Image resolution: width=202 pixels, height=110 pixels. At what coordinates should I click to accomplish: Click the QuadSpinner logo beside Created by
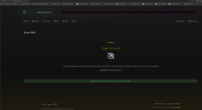click(49, 104)
